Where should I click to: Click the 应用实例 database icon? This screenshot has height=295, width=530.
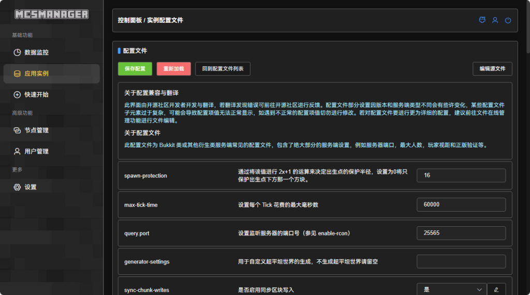17,73
